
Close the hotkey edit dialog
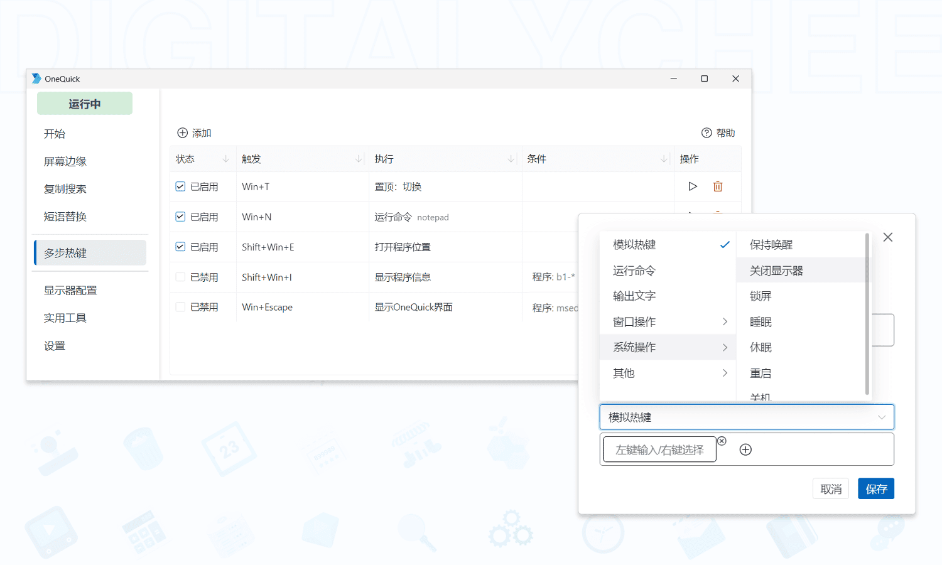(x=887, y=237)
